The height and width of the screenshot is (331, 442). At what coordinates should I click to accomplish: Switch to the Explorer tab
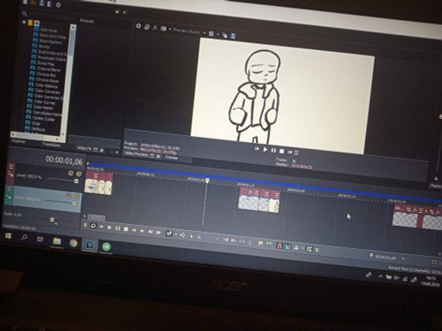click(18, 141)
